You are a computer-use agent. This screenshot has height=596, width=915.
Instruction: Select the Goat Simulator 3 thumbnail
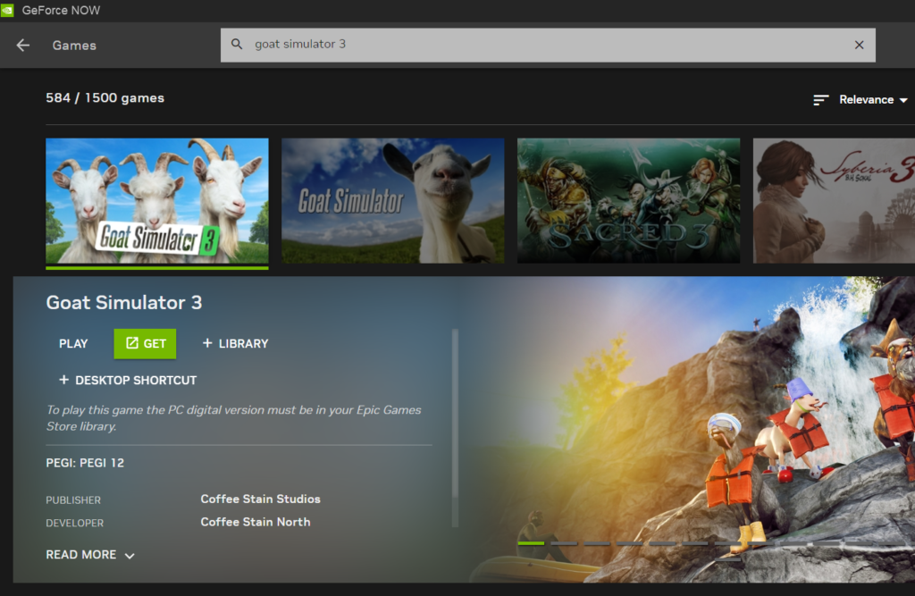click(x=157, y=201)
